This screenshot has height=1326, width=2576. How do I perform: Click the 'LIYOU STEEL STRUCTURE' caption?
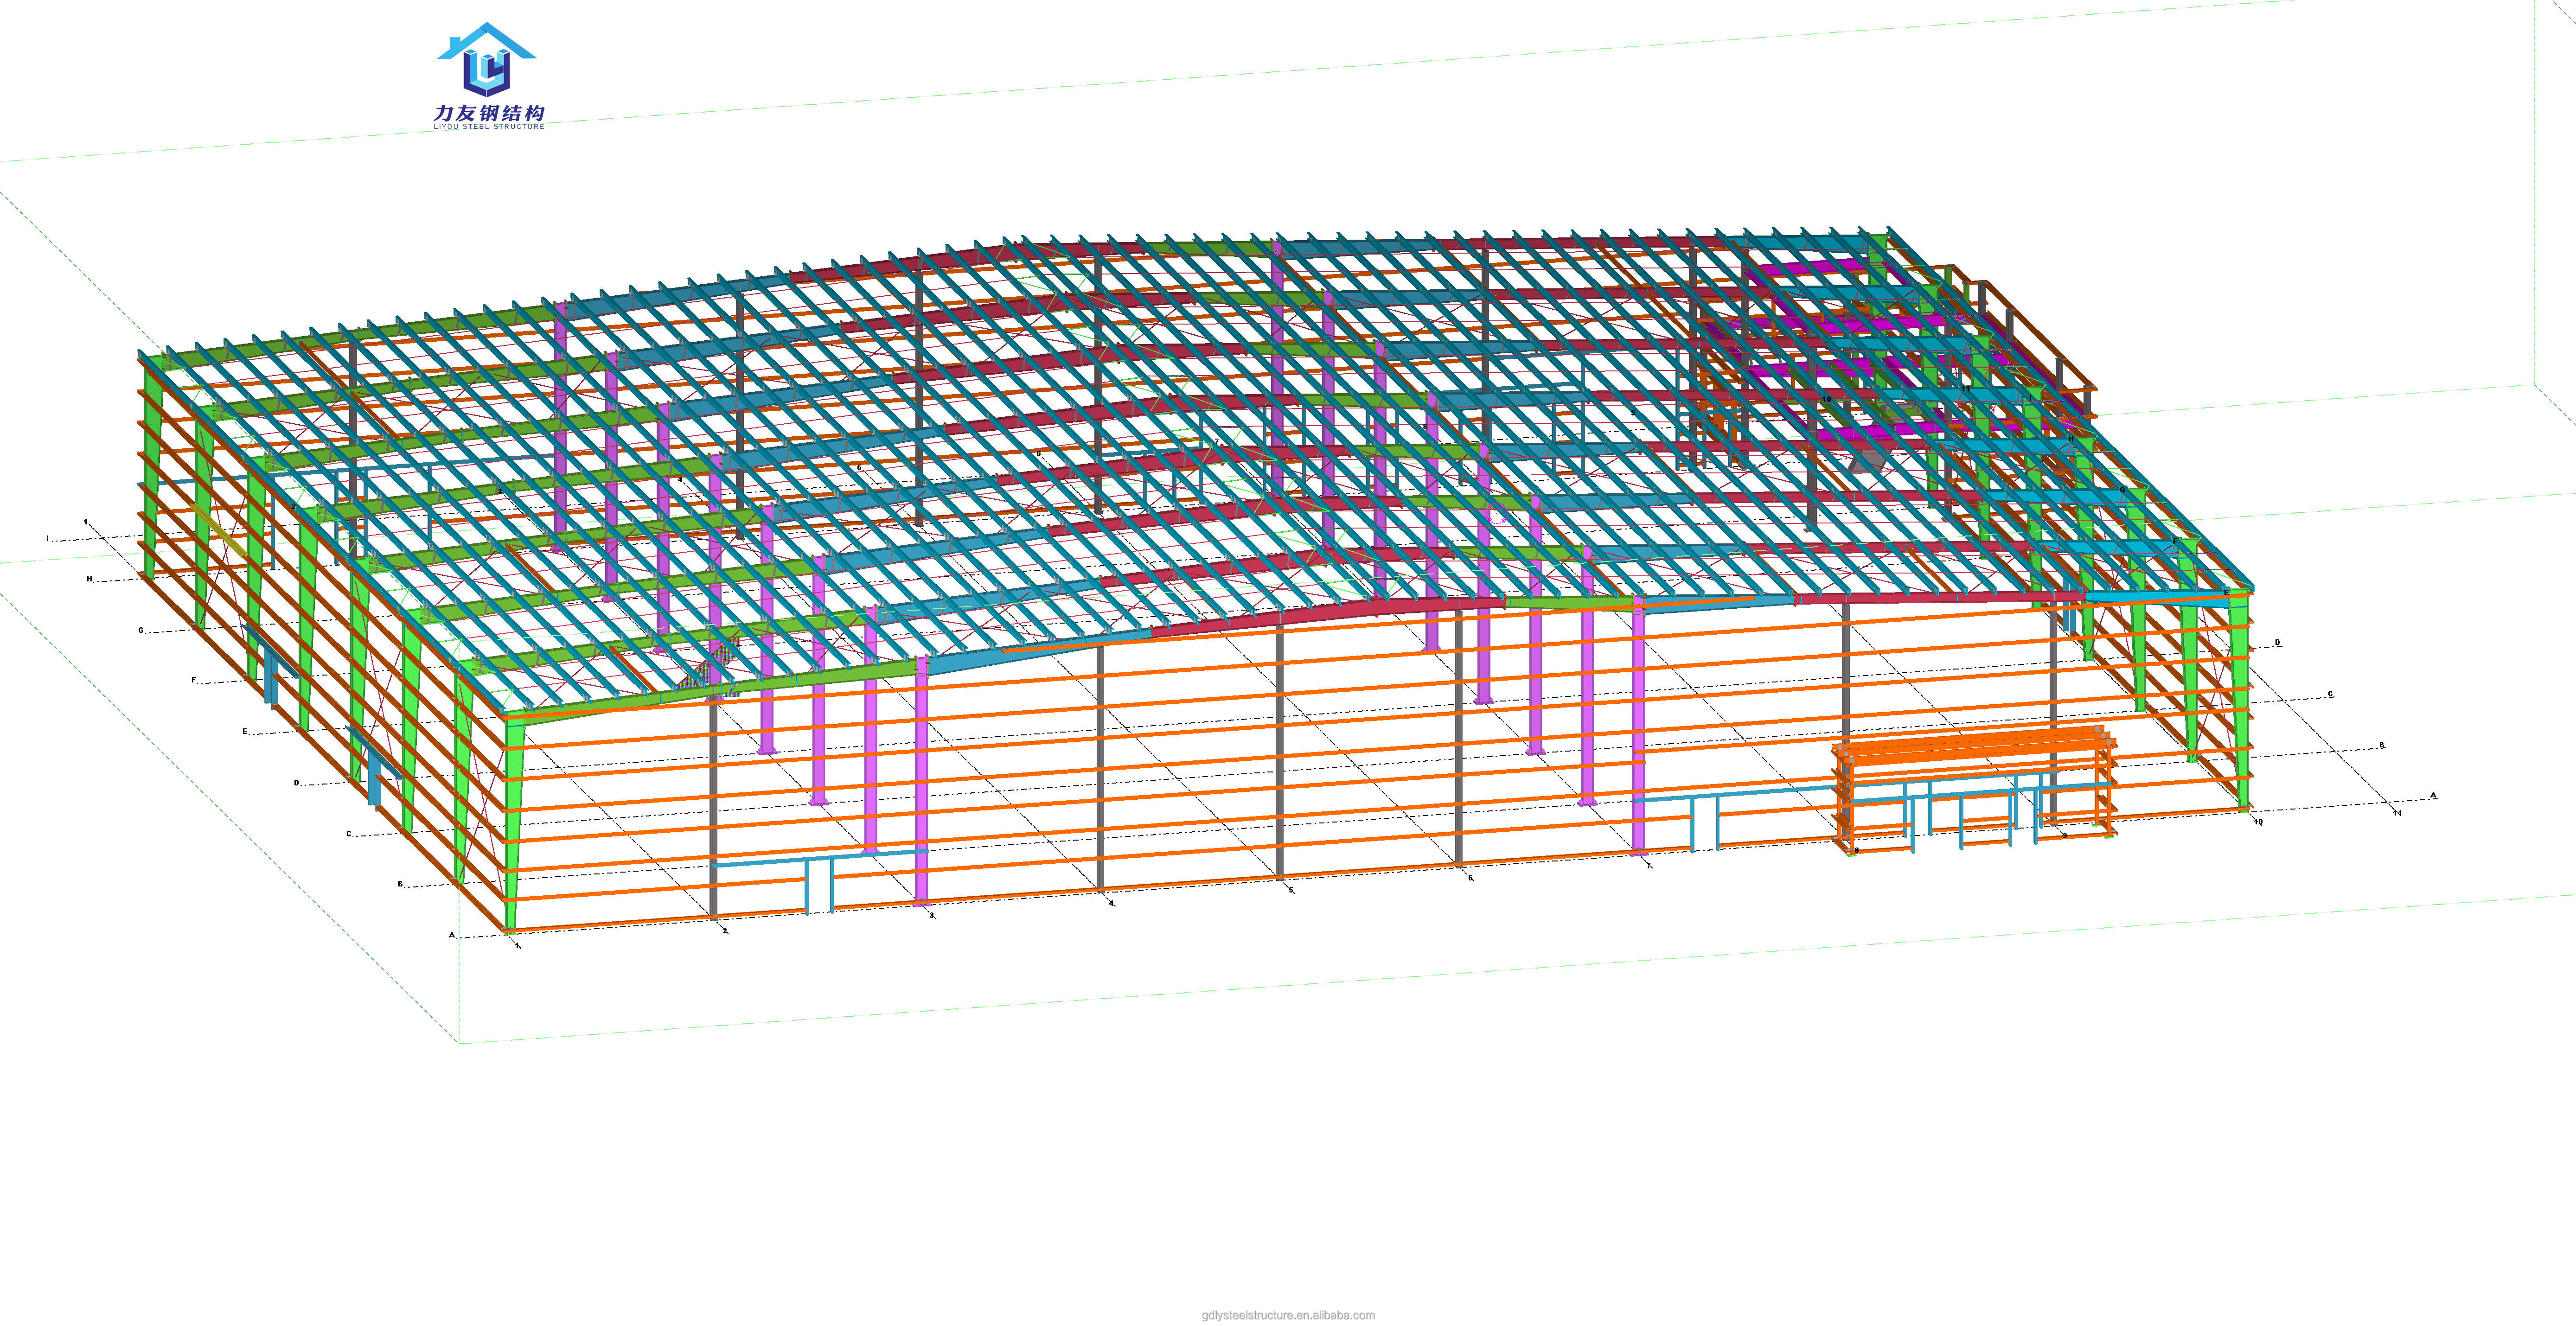click(x=489, y=127)
